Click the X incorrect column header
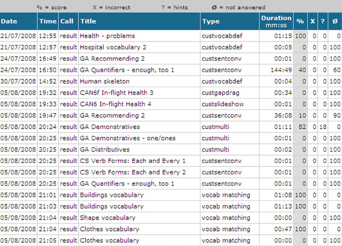 click(312, 22)
